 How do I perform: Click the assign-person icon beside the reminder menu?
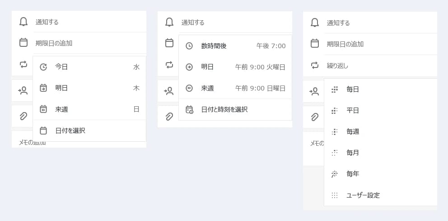[168, 91]
